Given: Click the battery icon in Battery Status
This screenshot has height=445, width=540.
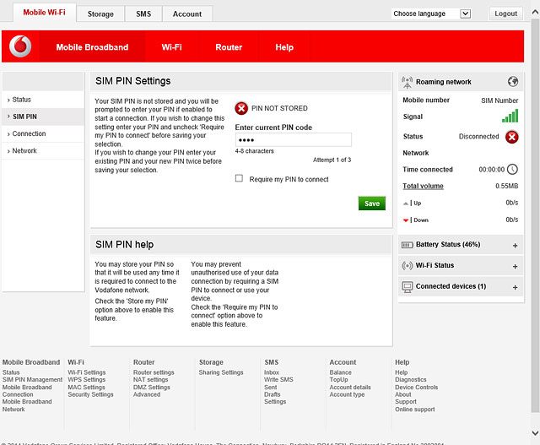Looking at the screenshot, I should coord(407,245).
